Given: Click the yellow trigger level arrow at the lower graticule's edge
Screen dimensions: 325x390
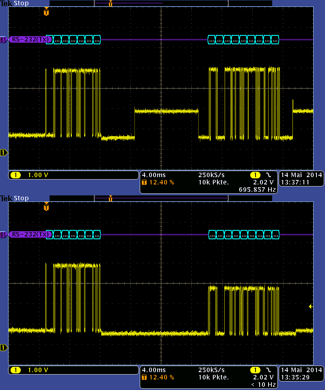Looking at the screenshot, I should click(x=310, y=306).
